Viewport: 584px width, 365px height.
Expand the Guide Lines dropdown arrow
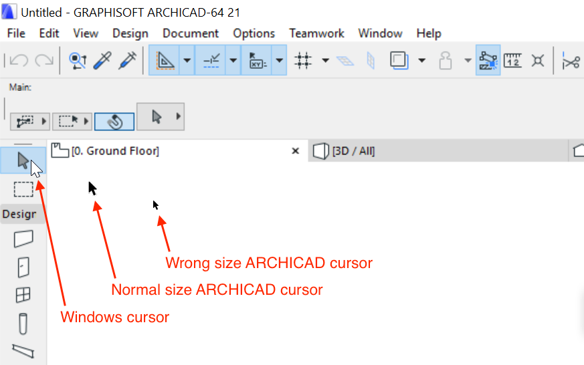(187, 60)
